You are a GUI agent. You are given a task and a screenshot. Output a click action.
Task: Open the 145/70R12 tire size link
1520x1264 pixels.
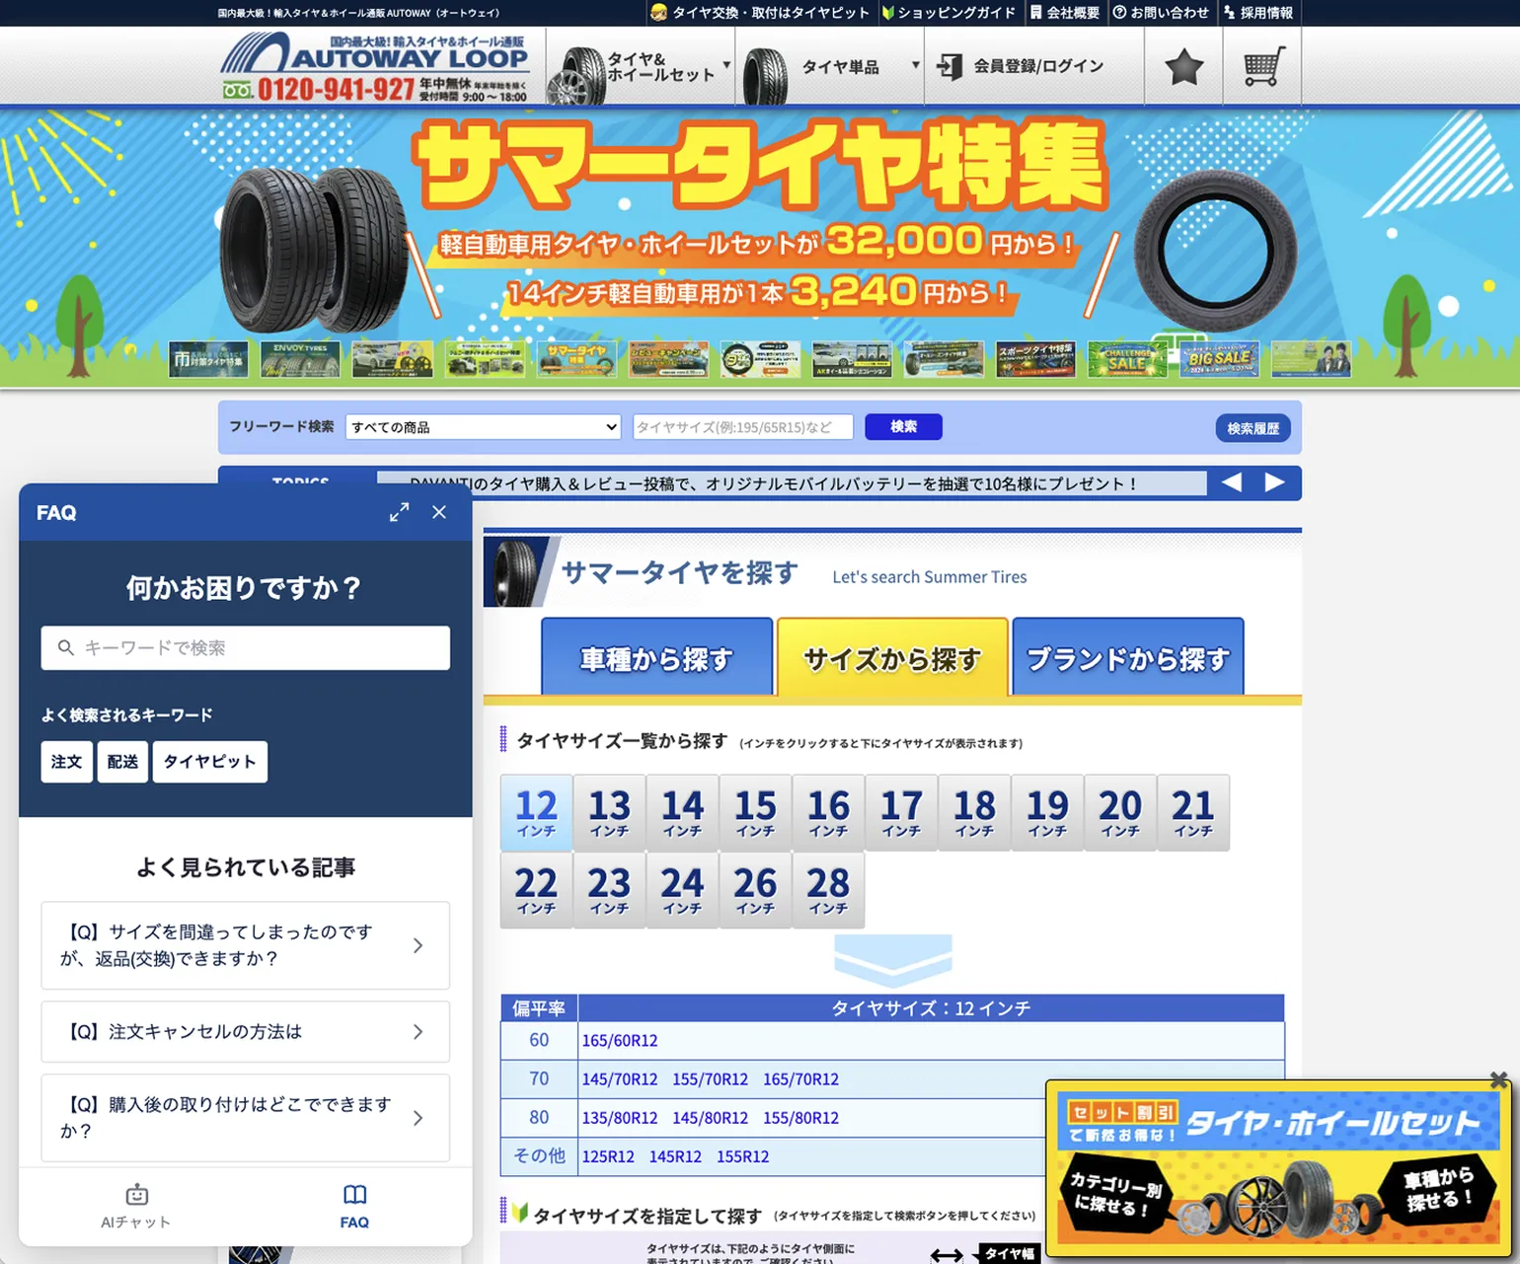coord(620,1078)
